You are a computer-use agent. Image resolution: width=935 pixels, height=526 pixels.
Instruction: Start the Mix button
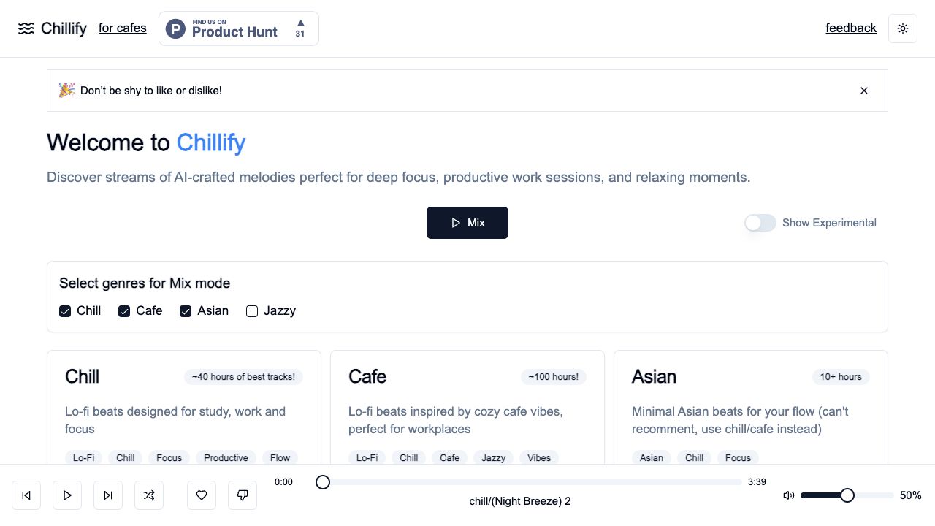[x=467, y=223]
